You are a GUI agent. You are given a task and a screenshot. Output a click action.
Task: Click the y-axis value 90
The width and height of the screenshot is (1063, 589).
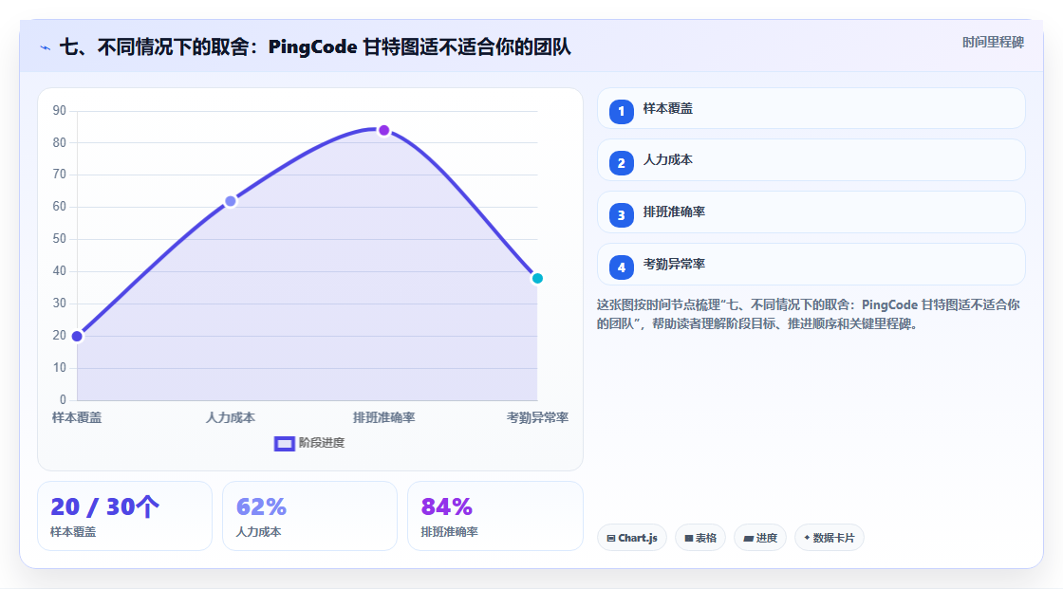60,110
